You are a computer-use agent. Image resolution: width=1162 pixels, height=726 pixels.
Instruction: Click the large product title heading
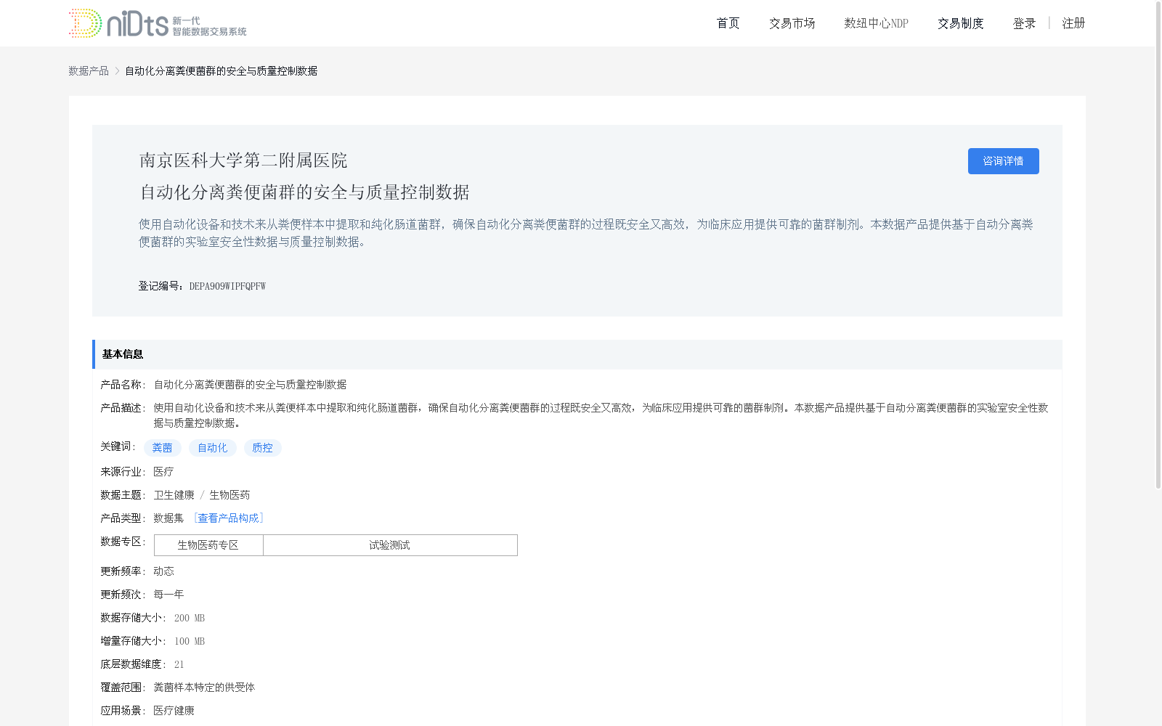304,192
